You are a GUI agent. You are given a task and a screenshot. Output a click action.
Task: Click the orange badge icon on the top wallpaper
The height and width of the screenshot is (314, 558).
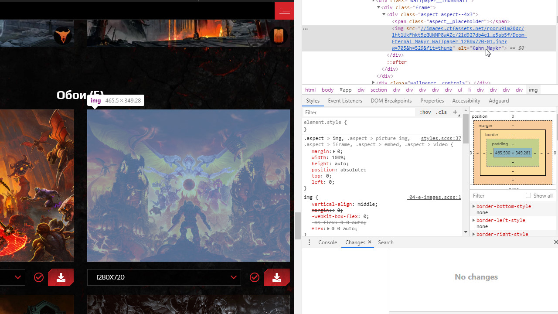click(279, 35)
